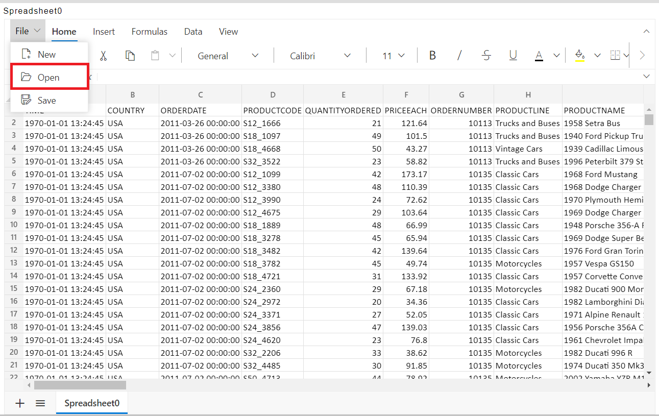Expand the font color dropdown arrow
The image size is (659, 416).
(x=556, y=56)
